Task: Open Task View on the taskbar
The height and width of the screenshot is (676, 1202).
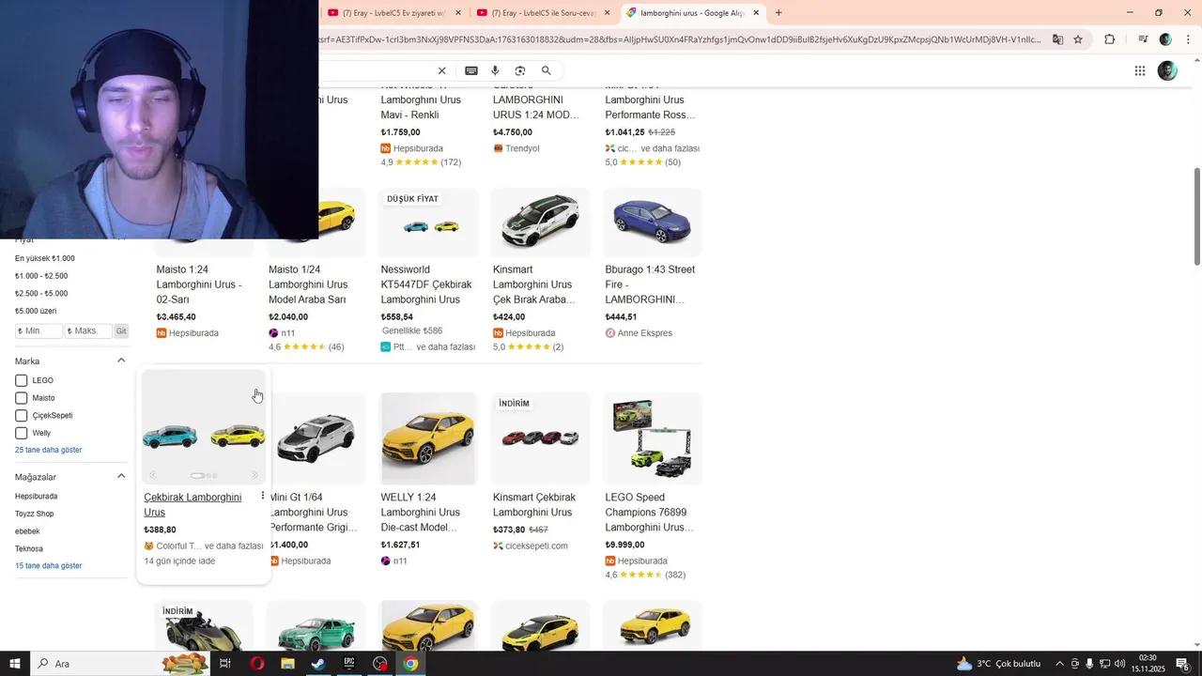Action: point(225,664)
